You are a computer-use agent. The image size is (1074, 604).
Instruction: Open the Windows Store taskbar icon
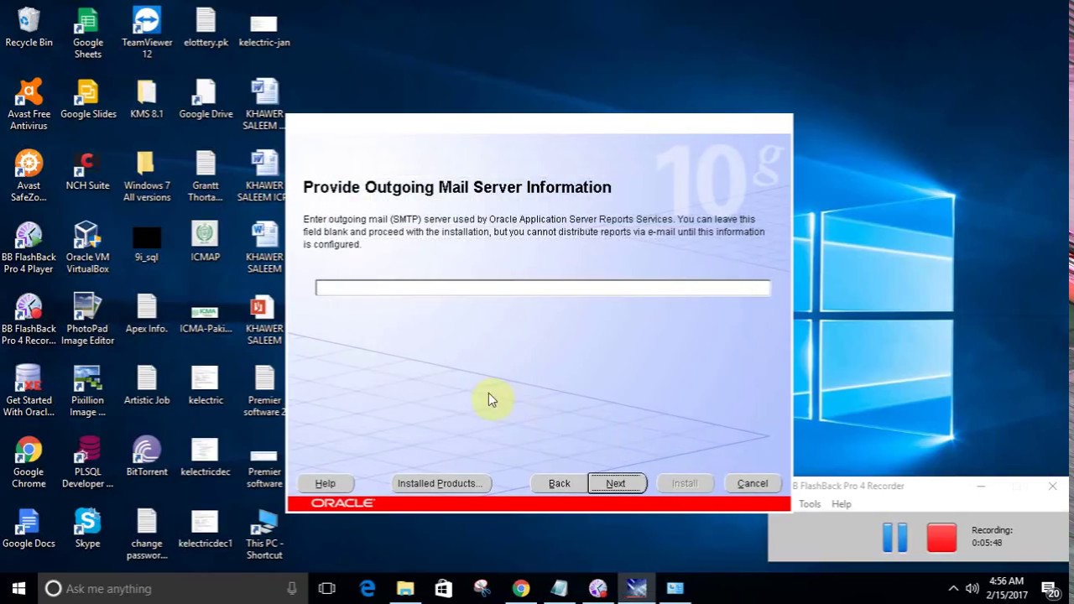point(444,589)
